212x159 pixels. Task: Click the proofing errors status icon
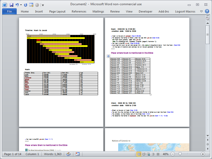(x=68, y=154)
